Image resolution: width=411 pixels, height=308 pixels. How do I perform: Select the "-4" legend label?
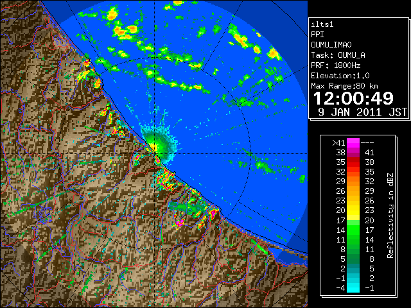[340, 288]
